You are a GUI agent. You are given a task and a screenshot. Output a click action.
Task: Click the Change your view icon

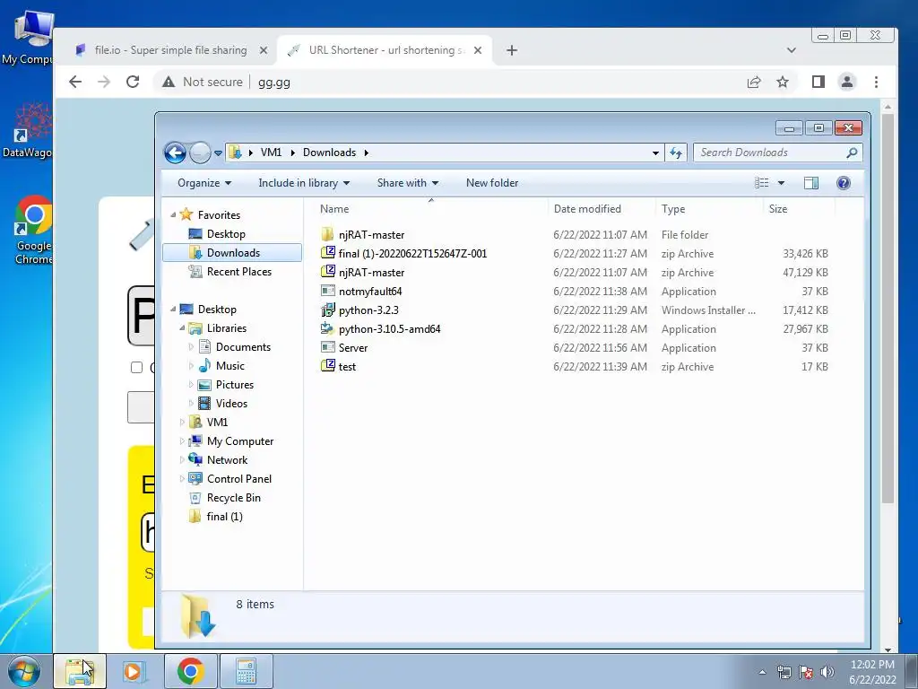coord(762,183)
